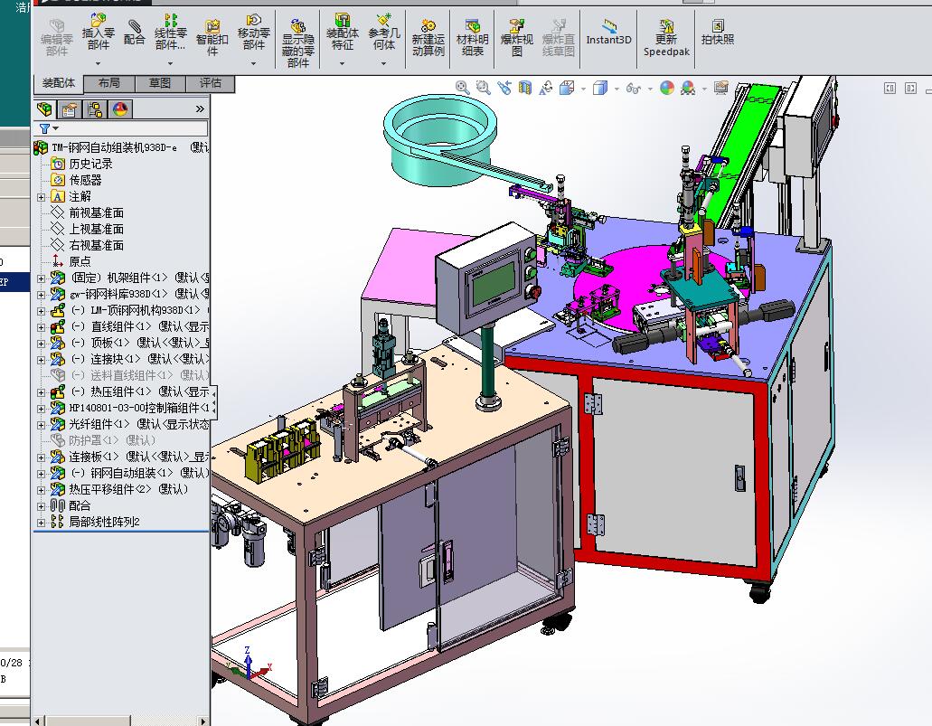Open the Edit Appearance color ball
This screenshot has width=932, height=726.
pos(669,88)
